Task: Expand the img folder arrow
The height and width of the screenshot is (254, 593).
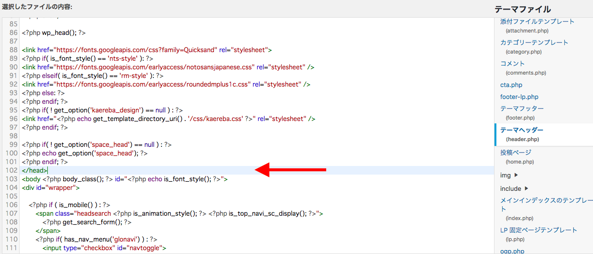Action: pos(516,175)
